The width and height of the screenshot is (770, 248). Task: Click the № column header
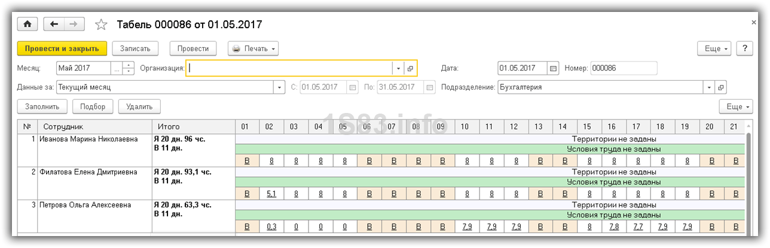point(27,127)
